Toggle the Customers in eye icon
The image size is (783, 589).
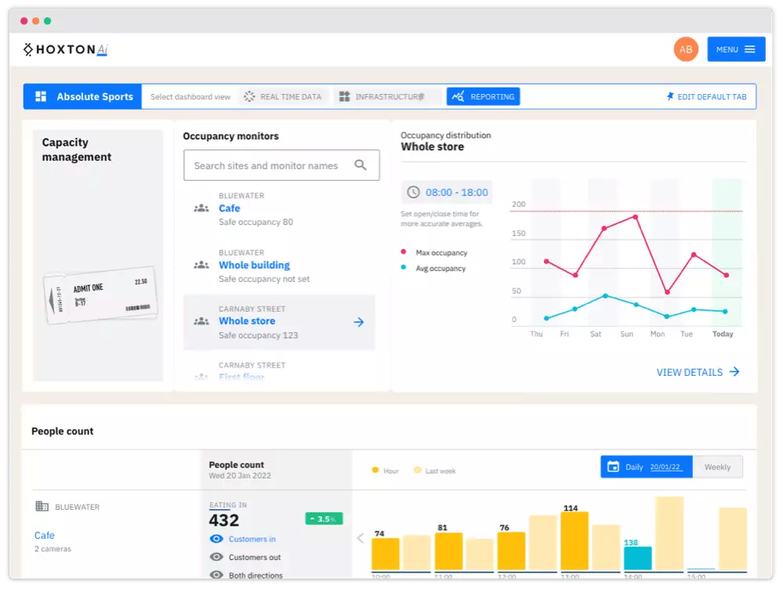click(216, 539)
